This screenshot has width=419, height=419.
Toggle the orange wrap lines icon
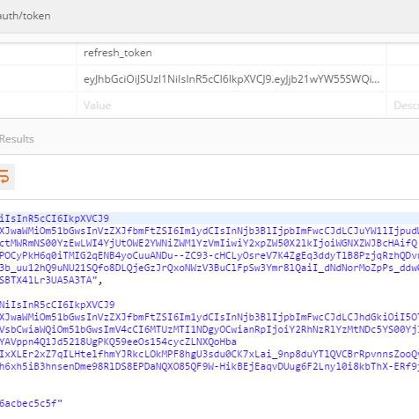4,177
